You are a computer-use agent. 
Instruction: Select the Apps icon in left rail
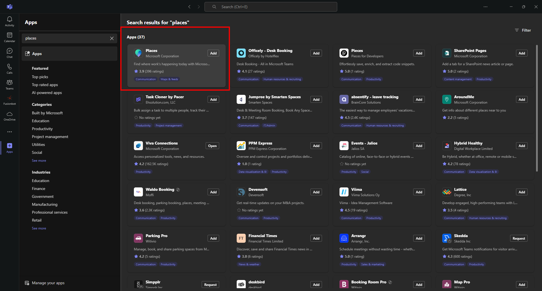(10, 146)
